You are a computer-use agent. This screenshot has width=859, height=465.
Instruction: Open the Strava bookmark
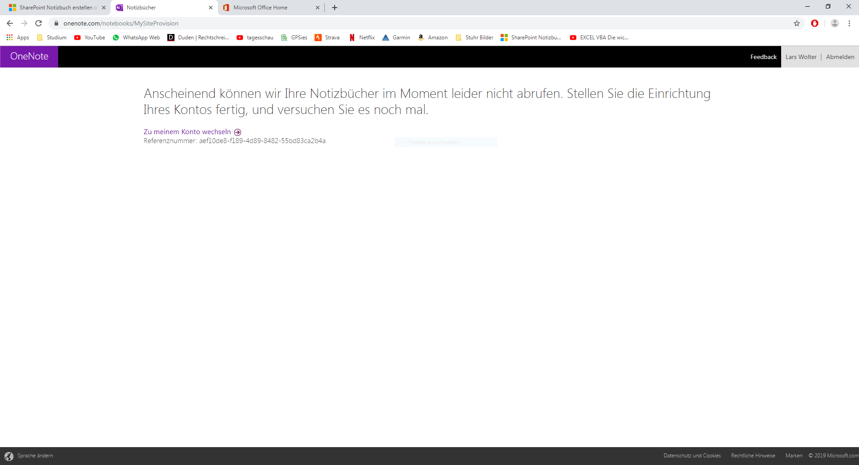[x=327, y=38]
